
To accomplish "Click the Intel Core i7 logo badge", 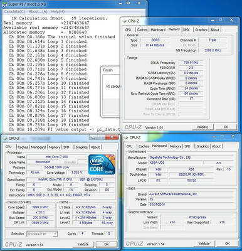I will [x=102, y=164].
